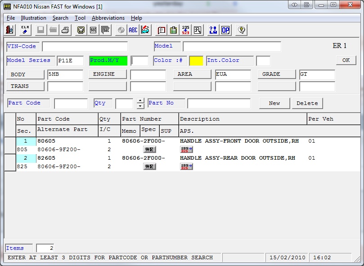Click the clipboard list toolbar icon
Screen dimensions: 364x266
point(173,30)
